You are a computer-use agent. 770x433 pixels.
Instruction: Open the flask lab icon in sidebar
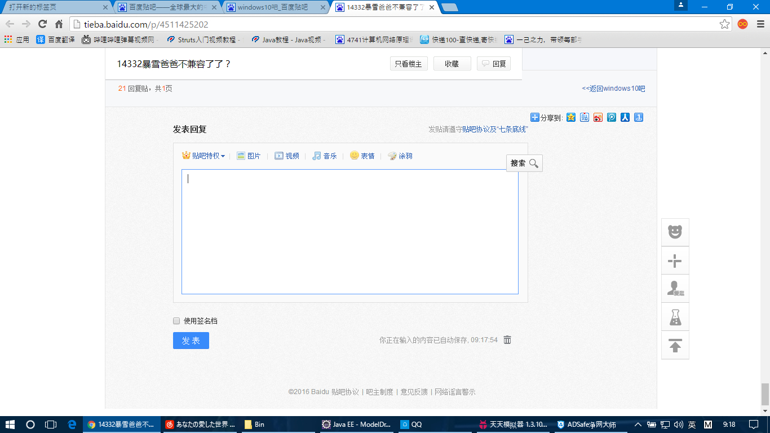(675, 317)
